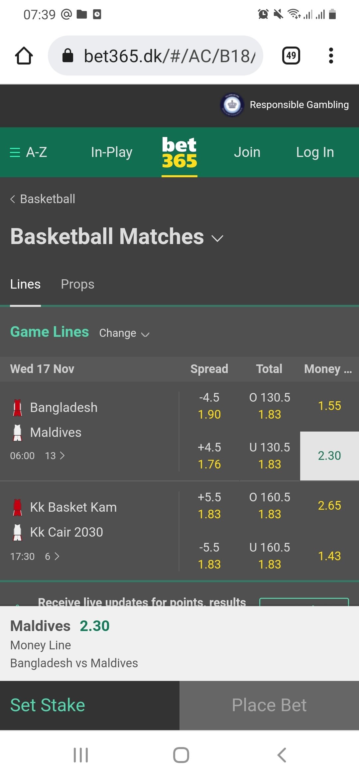
Task: Tap the browser home icon
Action: click(x=24, y=56)
